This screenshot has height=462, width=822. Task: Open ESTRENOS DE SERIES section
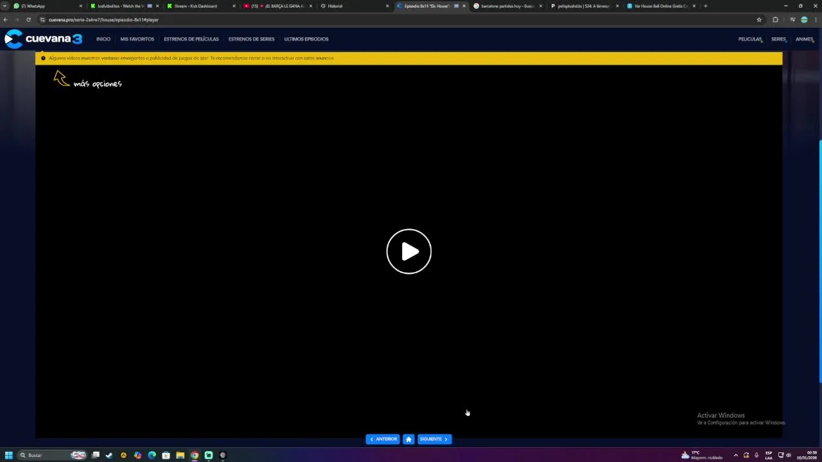251,39
